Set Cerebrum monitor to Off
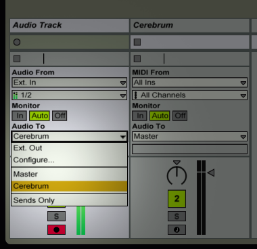Image resolution: width=257 pixels, height=249 pixels. pyautogui.click(x=180, y=116)
